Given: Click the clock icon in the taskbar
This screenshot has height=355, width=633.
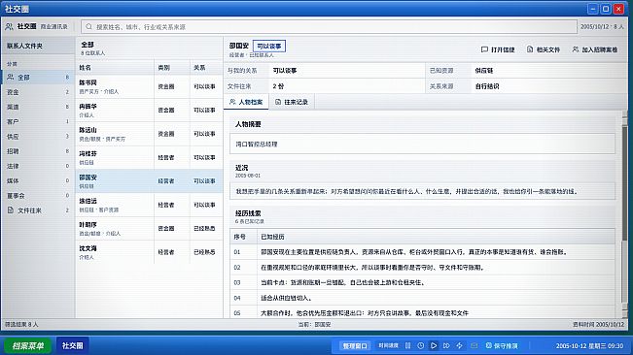Looking at the screenshot, I should tap(421, 345).
